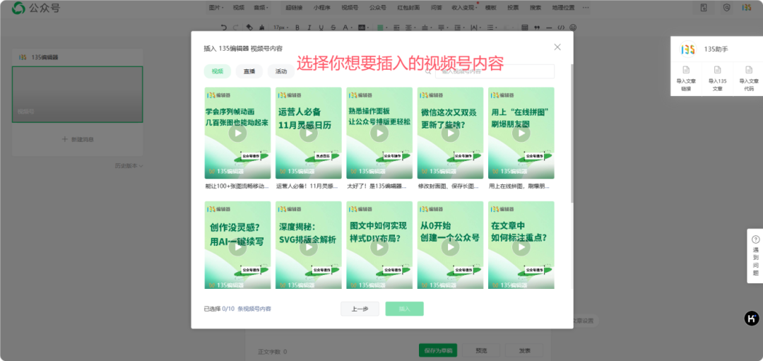
Task: Toggle bold B icon in editor toolbar
Action: 297,28
